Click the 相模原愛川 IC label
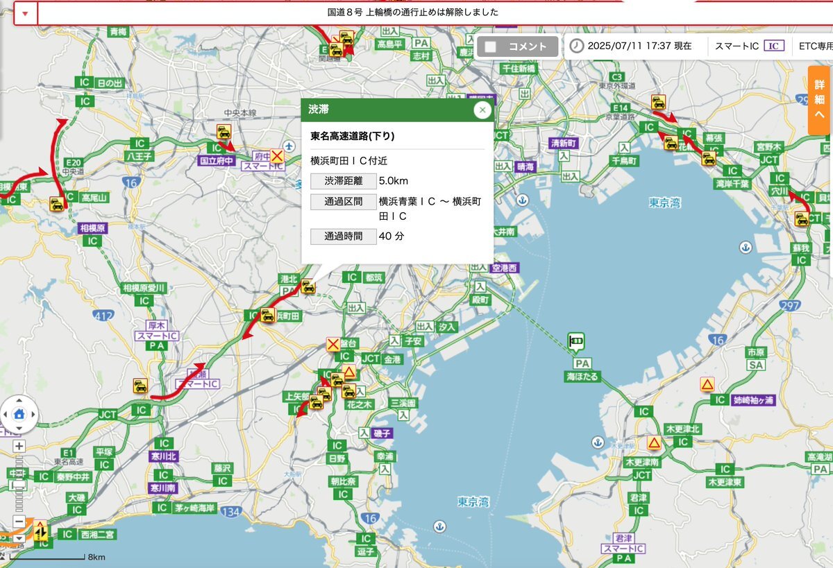 tap(144, 288)
